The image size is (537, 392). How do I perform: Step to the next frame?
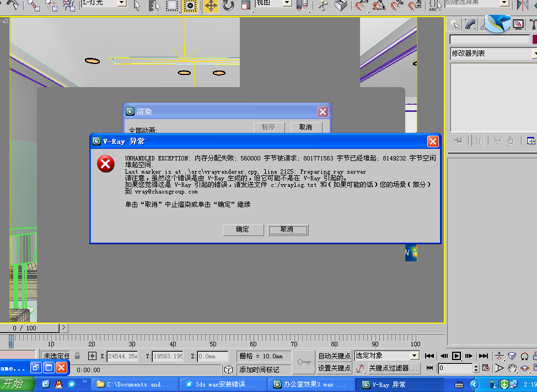point(469,356)
